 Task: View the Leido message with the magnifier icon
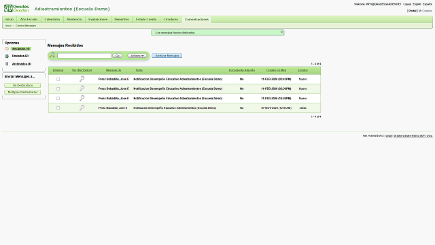click(x=82, y=108)
